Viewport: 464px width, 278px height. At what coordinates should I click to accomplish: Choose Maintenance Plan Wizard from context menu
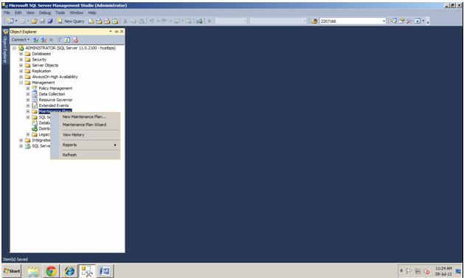[x=86, y=125]
